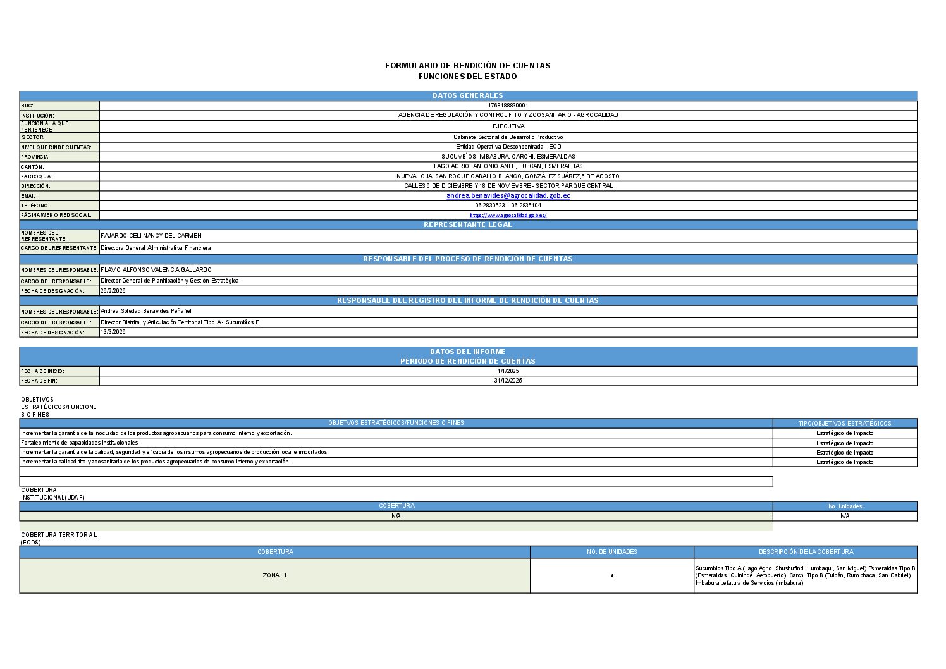Select FLAVIO ALFONSO VALENCIA GALLARDO name cell
The width and height of the screenshot is (946, 669).
(156, 270)
